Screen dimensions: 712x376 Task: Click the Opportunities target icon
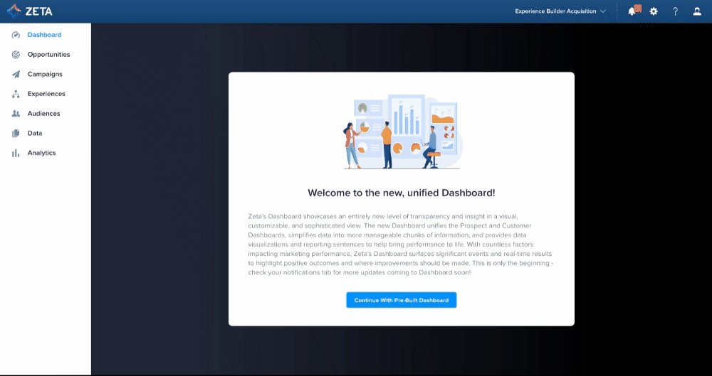[x=16, y=55]
